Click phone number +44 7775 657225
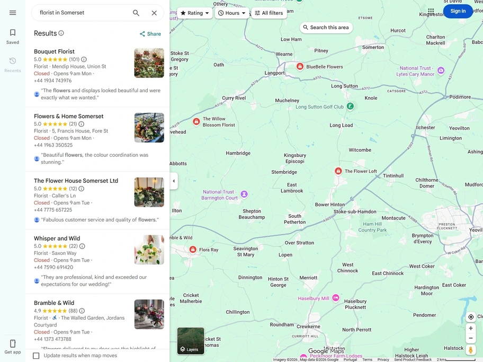 coord(53,210)
